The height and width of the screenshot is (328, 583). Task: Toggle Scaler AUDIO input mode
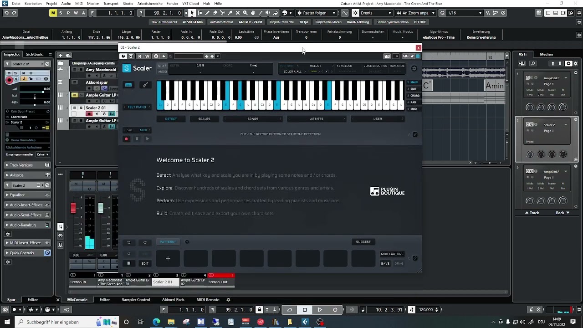coord(162,72)
